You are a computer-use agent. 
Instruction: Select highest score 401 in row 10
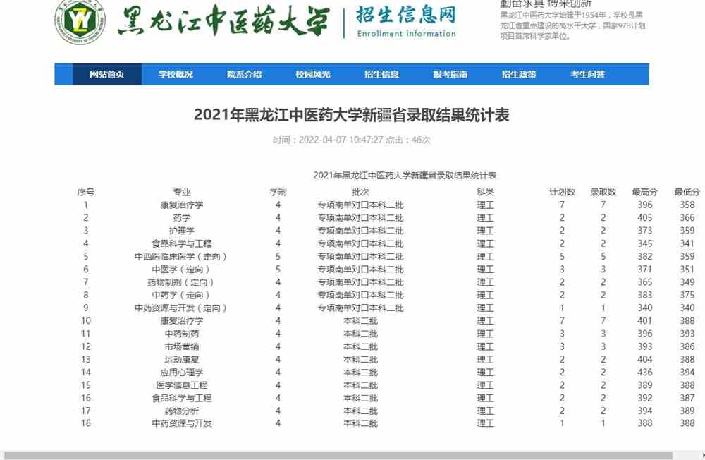click(x=645, y=321)
